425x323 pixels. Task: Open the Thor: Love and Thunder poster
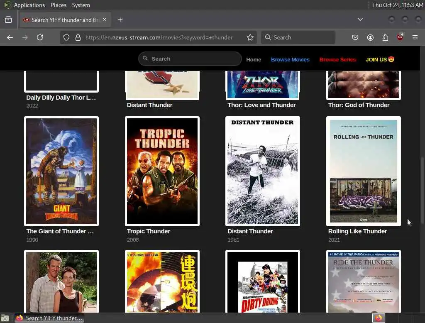(263, 85)
